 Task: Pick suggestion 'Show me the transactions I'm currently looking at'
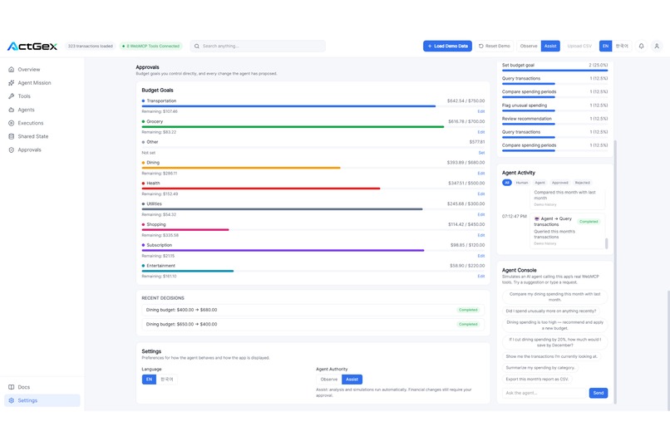pyautogui.click(x=552, y=356)
